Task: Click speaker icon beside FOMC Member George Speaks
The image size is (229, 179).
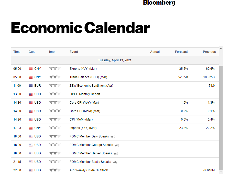Action: (117, 145)
